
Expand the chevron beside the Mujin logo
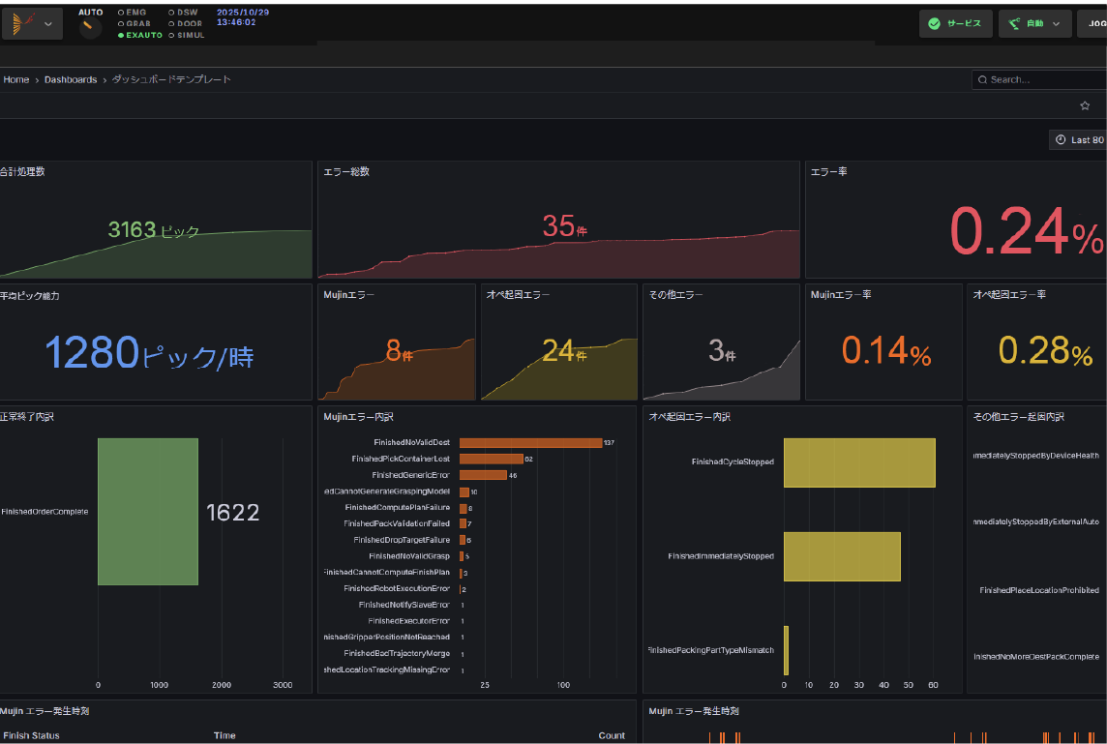coord(47,24)
